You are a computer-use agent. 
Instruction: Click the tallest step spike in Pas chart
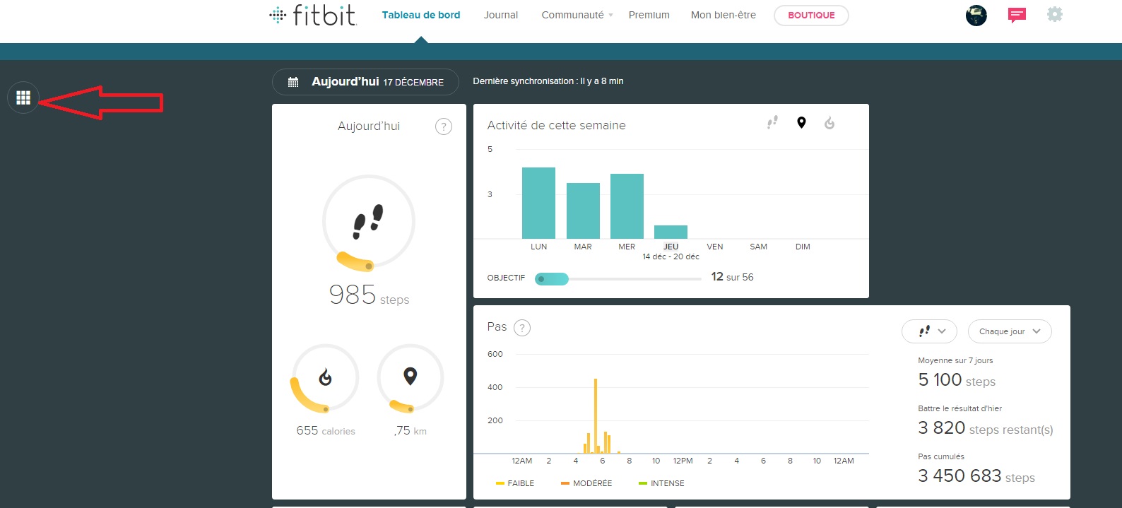coord(596,415)
